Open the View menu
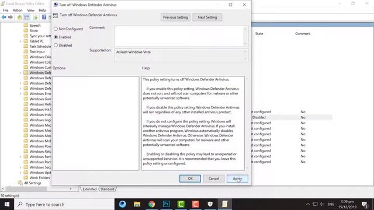Viewport: 374px width, 210px height. (30, 10)
